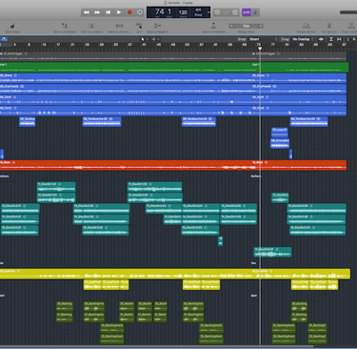Select the 06_Tambourine.02 audio region
Image resolution: width=357 pixels, height=349 pixels.
pyautogui.click(x=102, y=122)
